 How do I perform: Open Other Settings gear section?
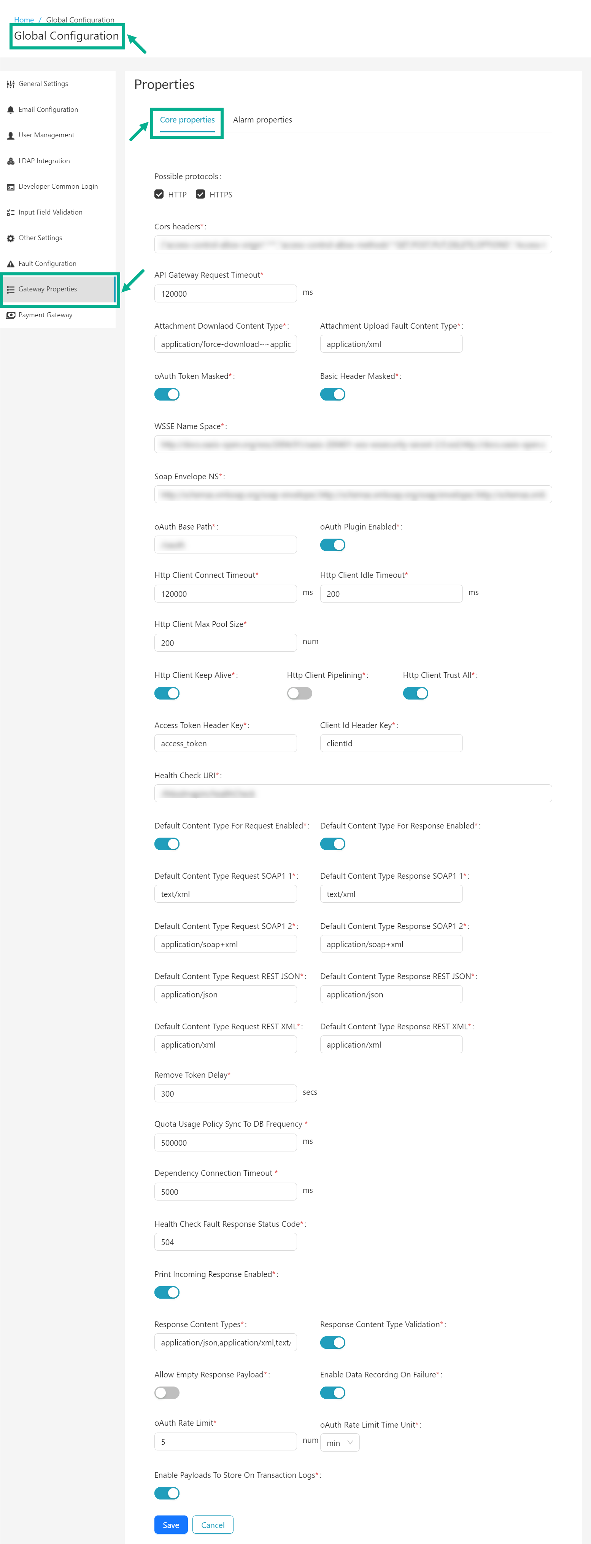tap(40, 237)
